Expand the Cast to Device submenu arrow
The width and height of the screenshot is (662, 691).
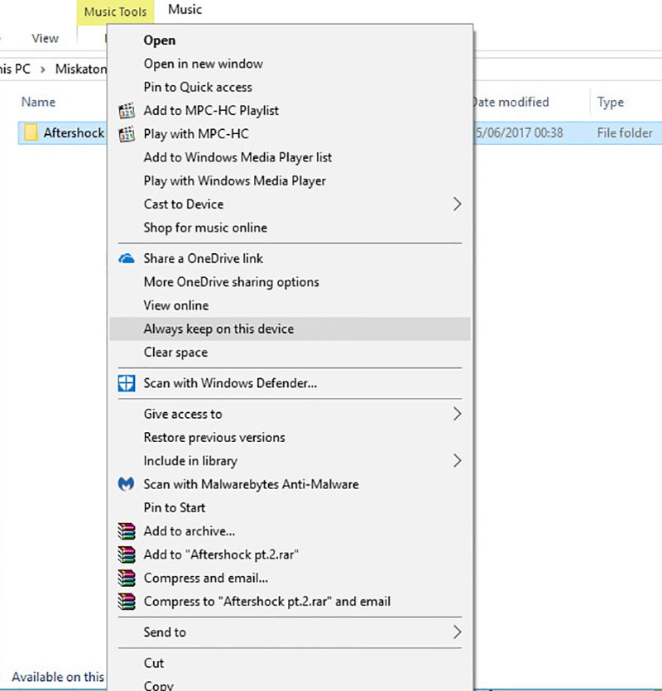pyautogui.click(x=457, y=204)
